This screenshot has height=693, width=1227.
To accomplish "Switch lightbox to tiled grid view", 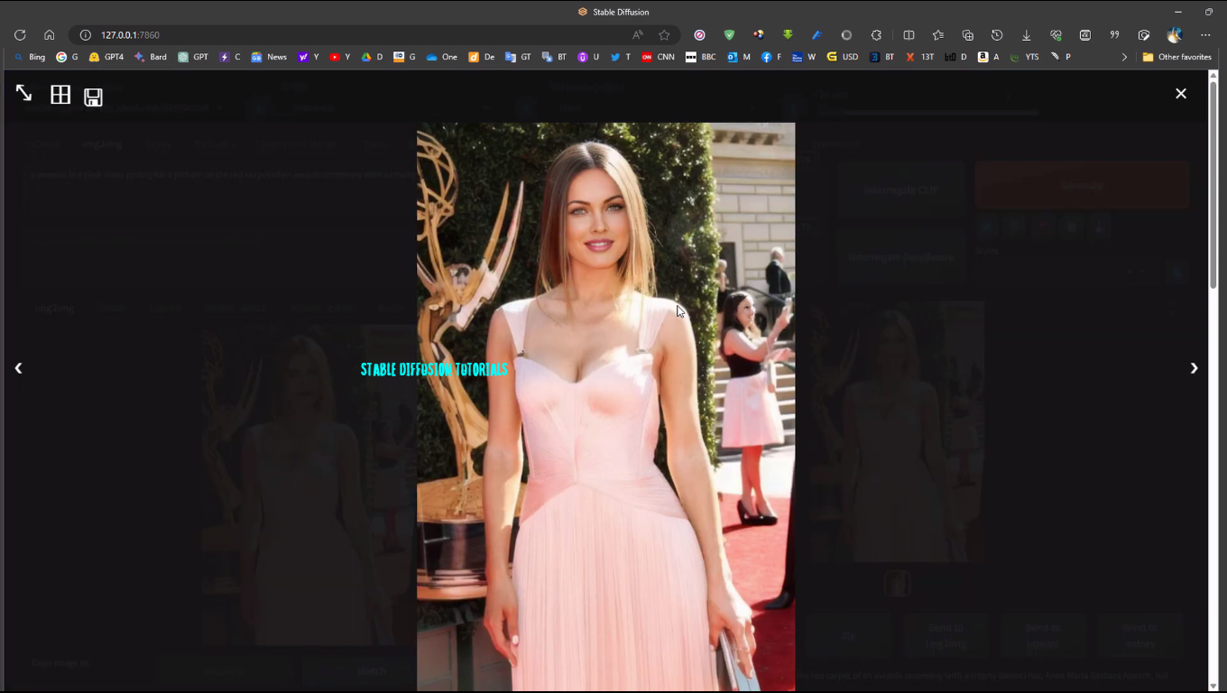I will 60,95.
